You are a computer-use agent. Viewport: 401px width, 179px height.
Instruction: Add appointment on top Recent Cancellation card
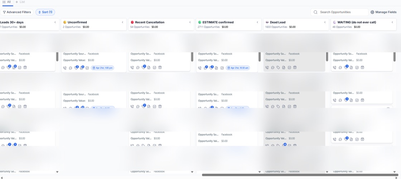click(160, 68)
